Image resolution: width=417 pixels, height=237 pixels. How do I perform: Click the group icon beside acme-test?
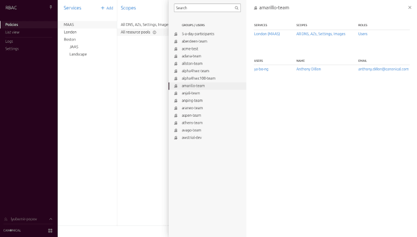click(176, 49)
